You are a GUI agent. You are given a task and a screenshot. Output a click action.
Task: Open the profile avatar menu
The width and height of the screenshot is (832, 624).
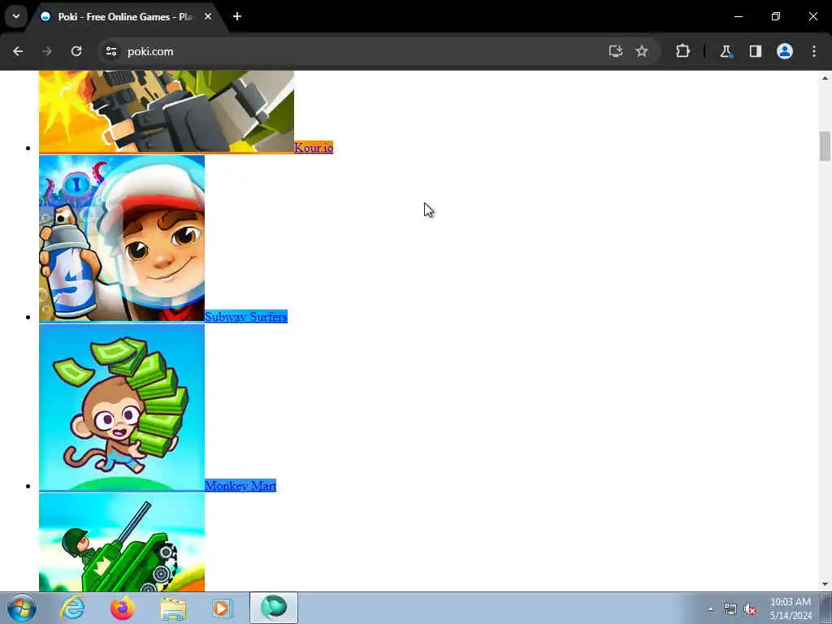pos(785,51)
